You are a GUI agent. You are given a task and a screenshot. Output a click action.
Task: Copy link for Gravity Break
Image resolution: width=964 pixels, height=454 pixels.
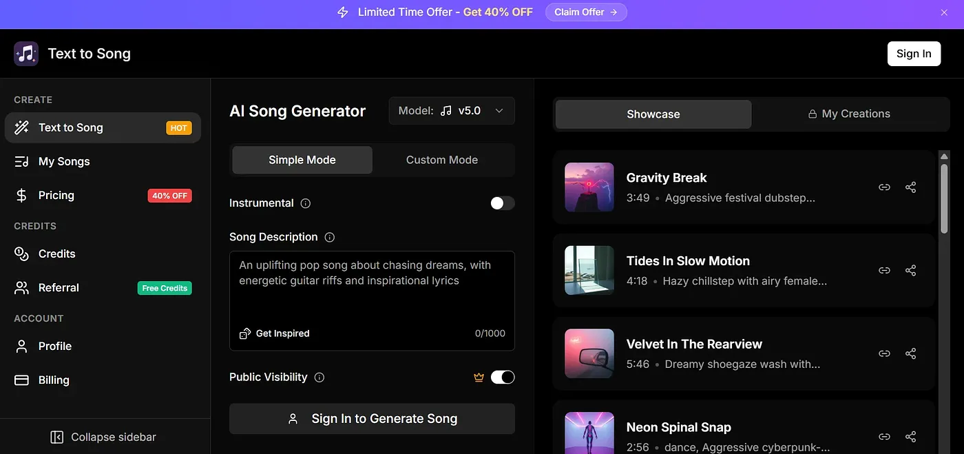click(x=884, y=187)
